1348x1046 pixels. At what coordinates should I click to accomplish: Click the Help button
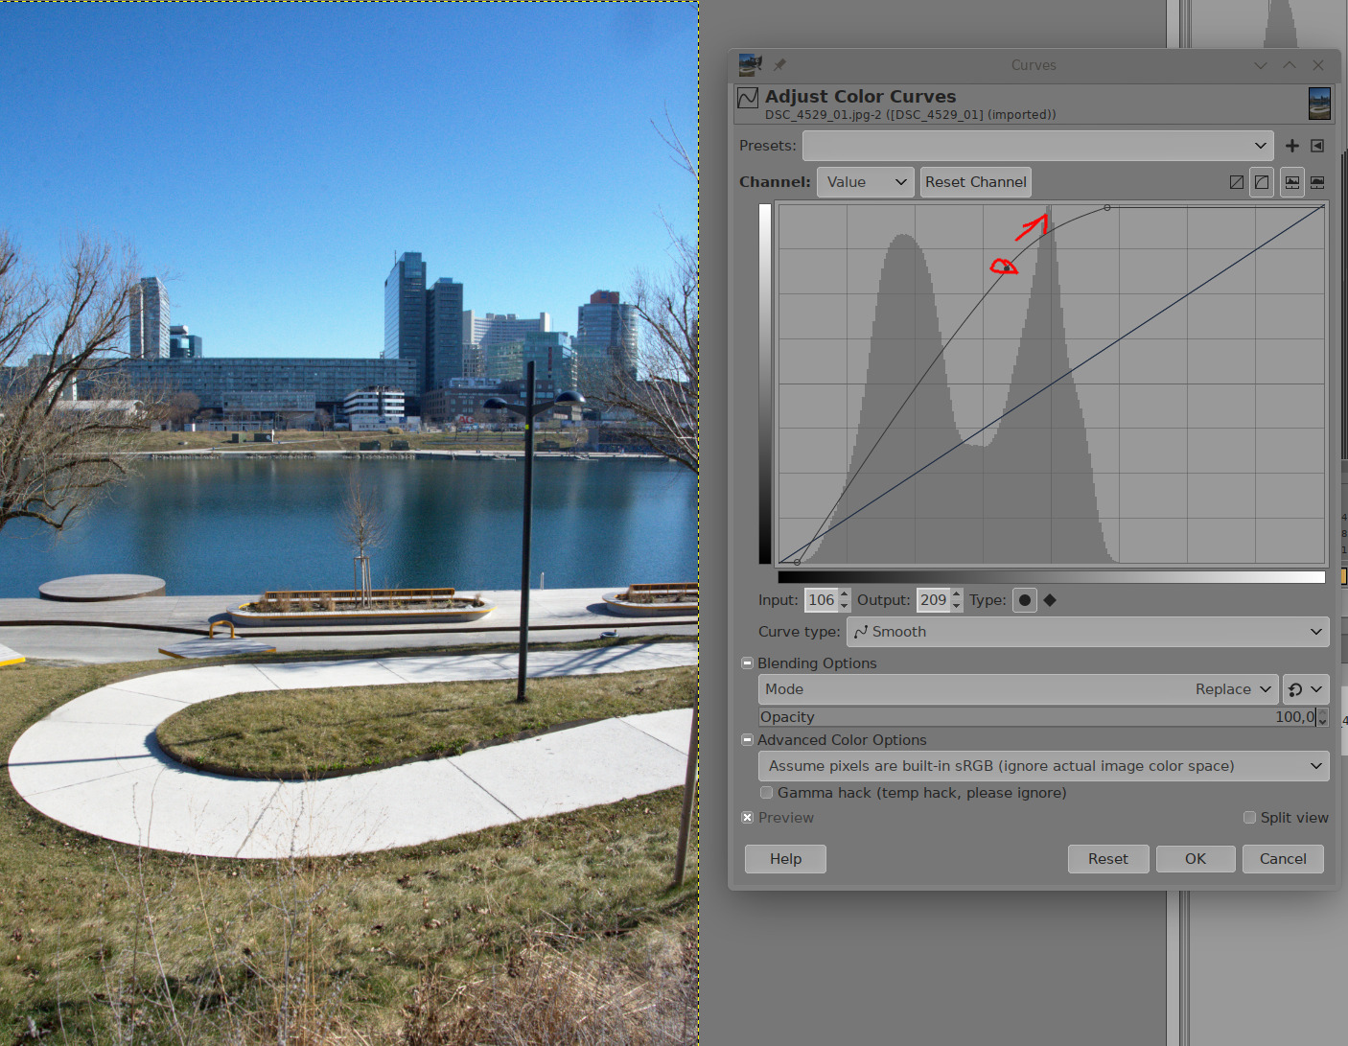[x=785, y=859]
